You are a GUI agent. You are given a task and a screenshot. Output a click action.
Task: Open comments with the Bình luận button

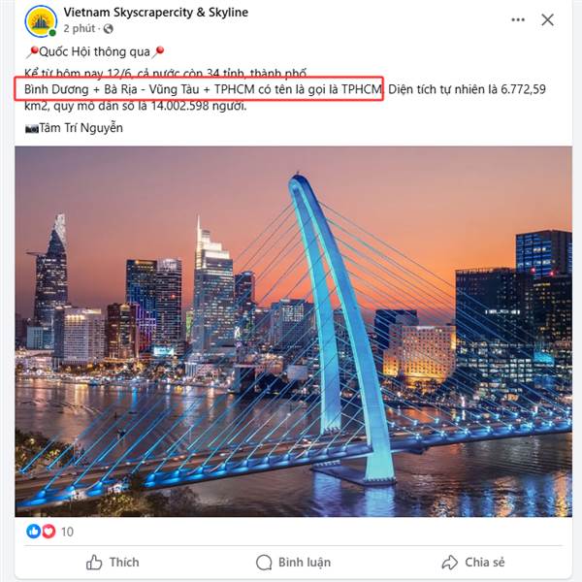click(x=293, y=563)
